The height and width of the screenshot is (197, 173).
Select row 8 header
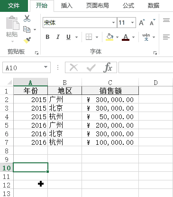[x=7, y=151]
